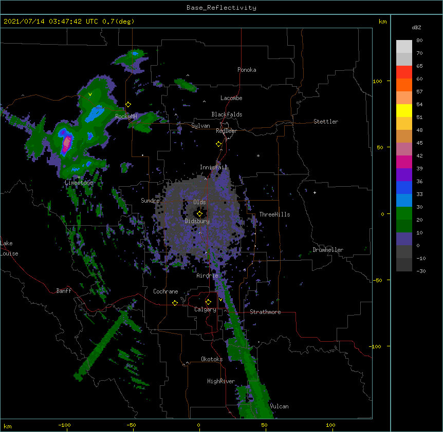Viewport: 443px width, 432px height.
Task: Click the yellow diamond marker above Calgary label
Action: (x=208, y=302)
